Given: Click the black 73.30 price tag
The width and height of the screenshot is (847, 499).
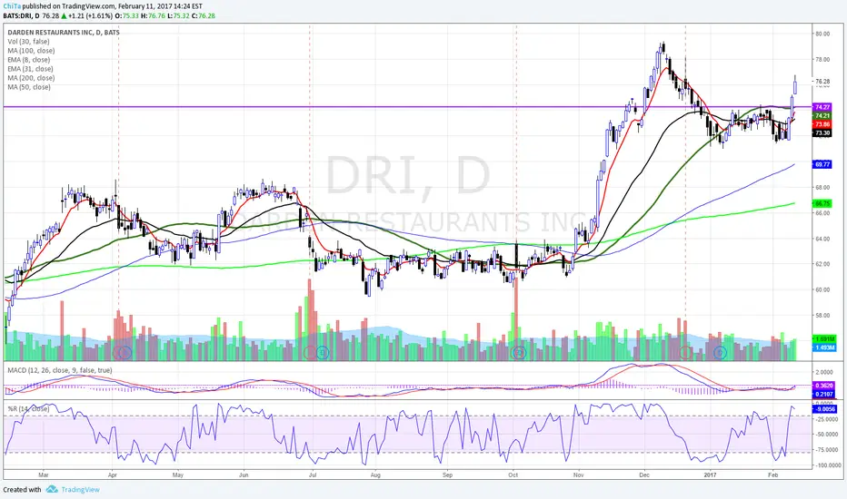Looking at the screenshot, I should [822, 133].
